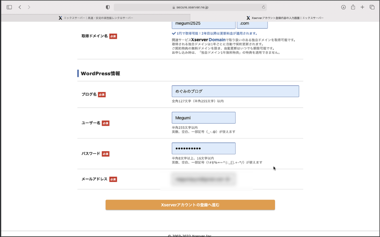Click the lock icon in the address bar
Screen dimensions: 380x237
(174, 7)
